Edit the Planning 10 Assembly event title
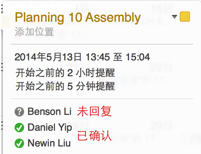 (78, 18)
